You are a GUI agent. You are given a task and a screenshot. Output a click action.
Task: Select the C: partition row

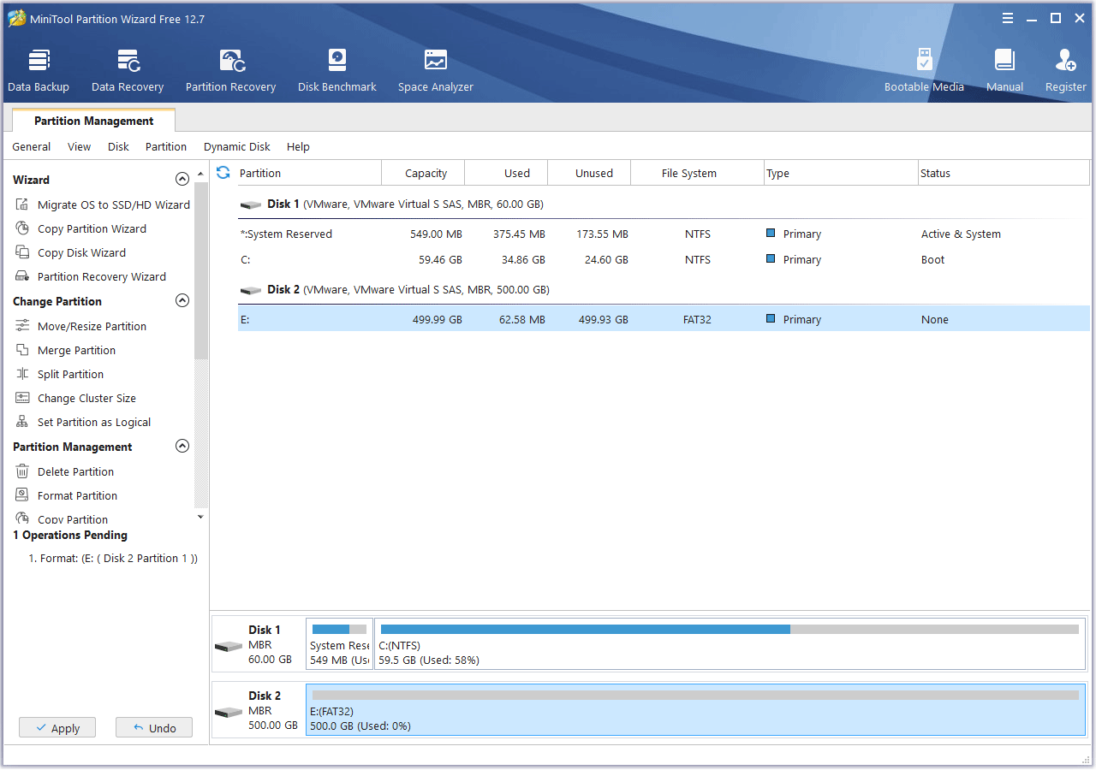pos(664,260)
